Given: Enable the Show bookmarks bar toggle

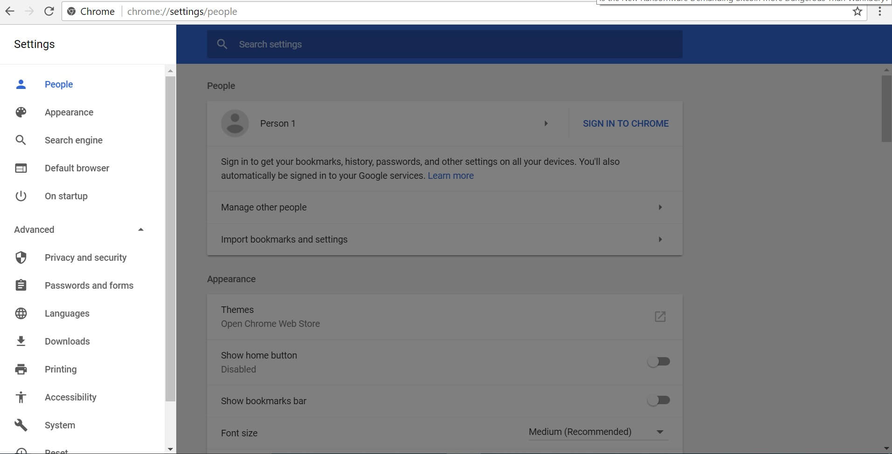Looking at the screenshot, I should point(659,400).
